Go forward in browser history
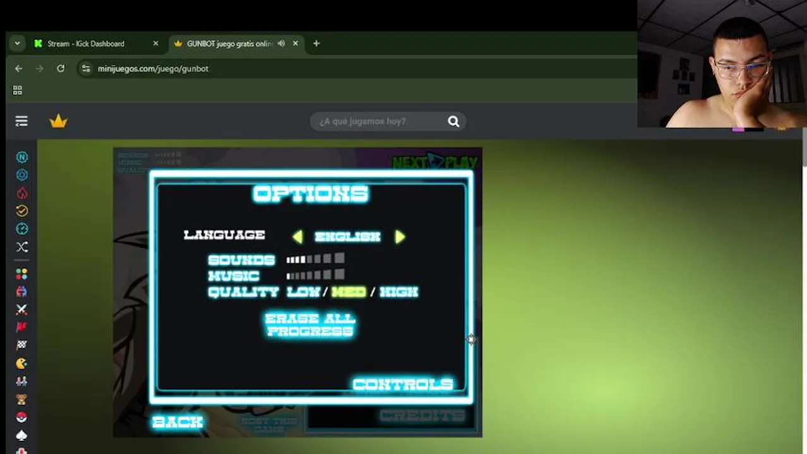Viewport: 807px width, 454px height. click(39, 68)
